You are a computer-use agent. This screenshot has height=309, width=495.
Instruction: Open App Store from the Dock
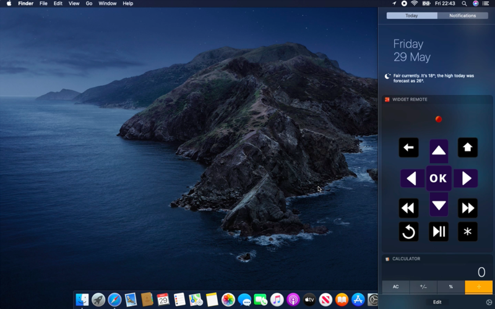coord(358,300)
